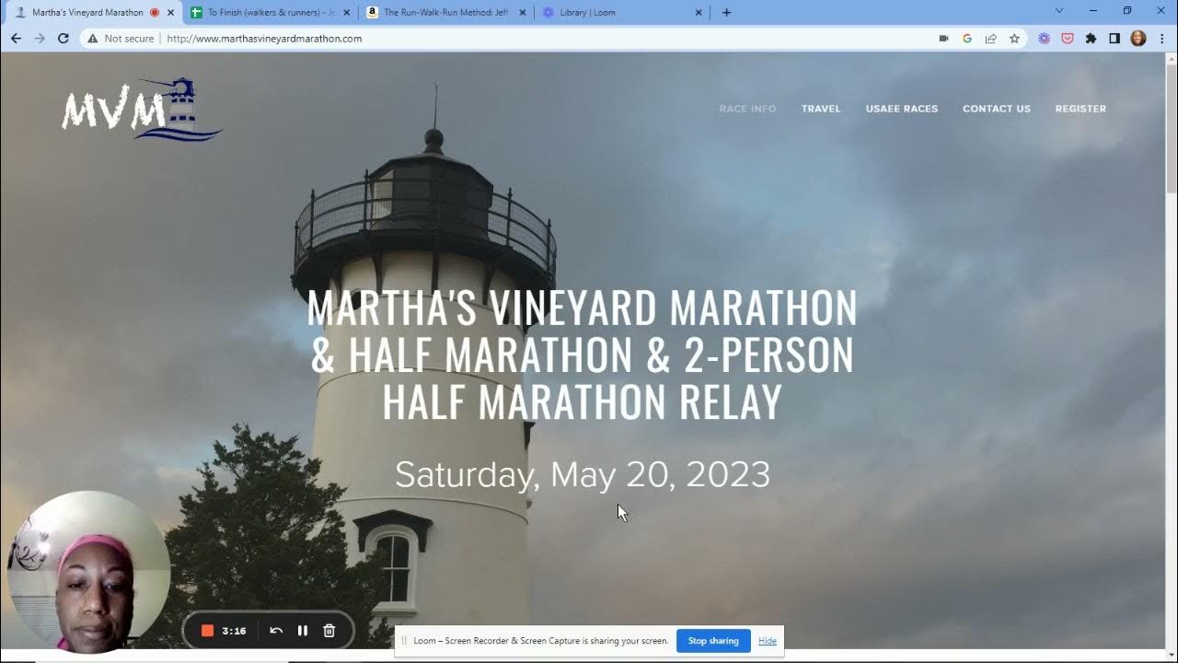
Task: Close the Martha's Vineyard Marathon tab
Action: tap(170, 13)
